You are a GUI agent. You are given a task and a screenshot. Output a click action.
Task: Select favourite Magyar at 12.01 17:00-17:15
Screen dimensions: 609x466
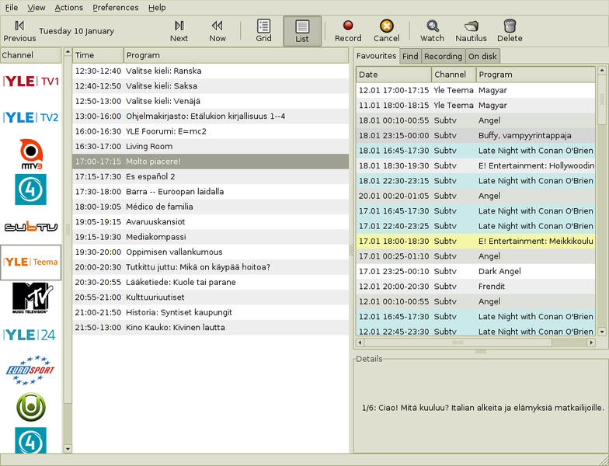(475, 90)
